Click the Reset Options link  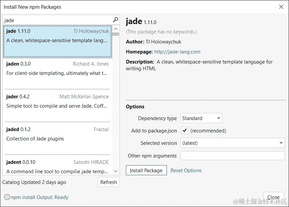pyautogui.click(x=186, y=170)
